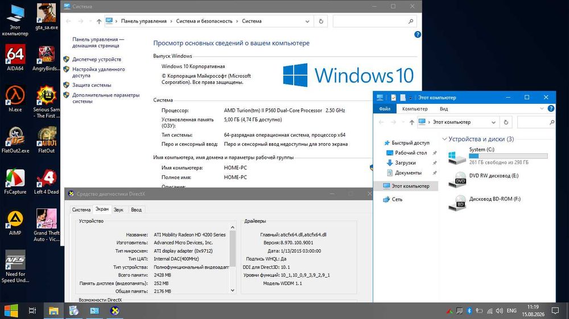The image size is (569, 319).
Task: Open 'Настройка удаленного доступа' link
Action: click(98, 73)
